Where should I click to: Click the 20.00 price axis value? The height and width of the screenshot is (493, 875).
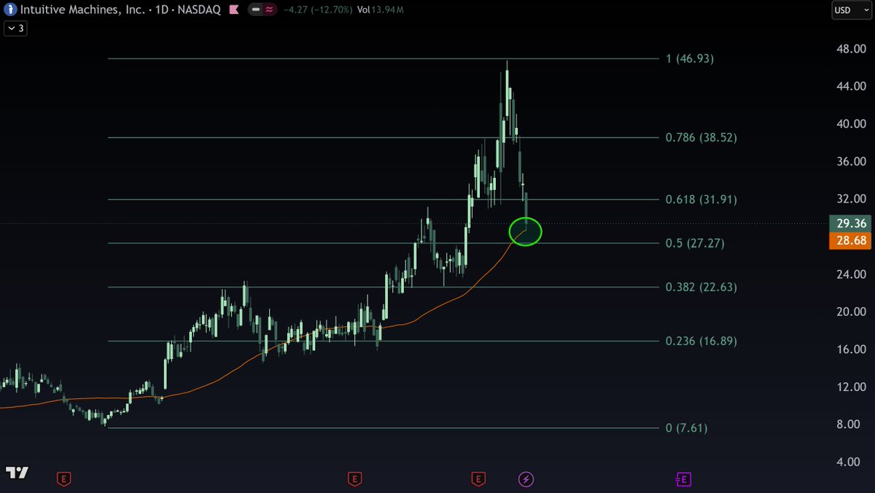pyautogui.click(x=851, y=311)
